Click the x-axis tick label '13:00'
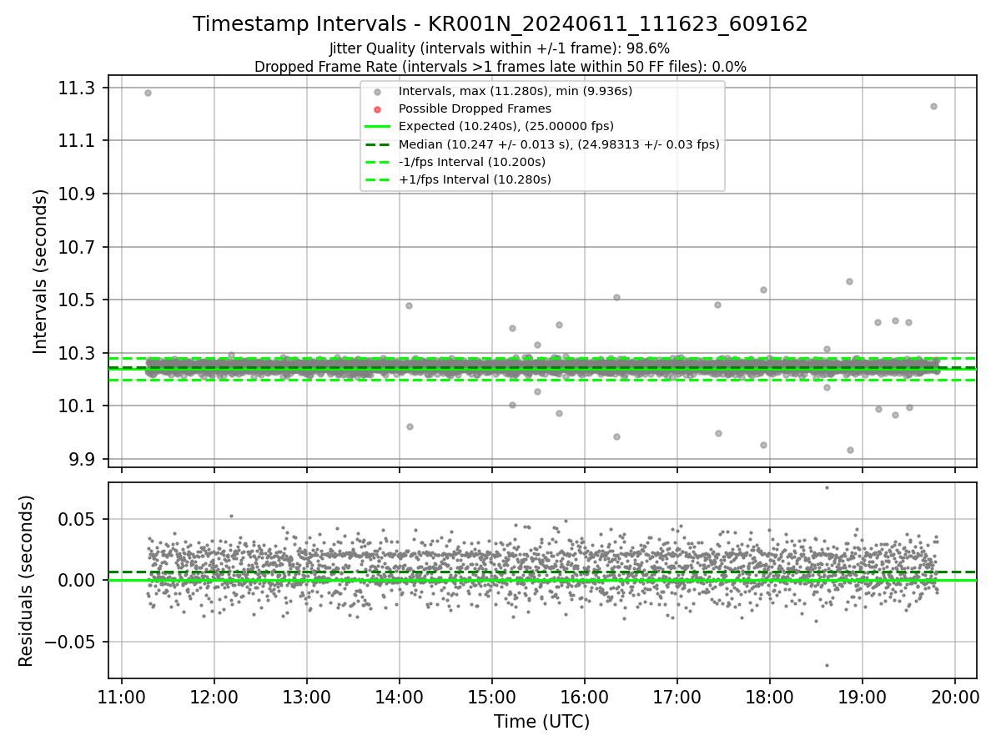Image resolution: width=1001 pixels, height=751 pixels. pos(307,696)
